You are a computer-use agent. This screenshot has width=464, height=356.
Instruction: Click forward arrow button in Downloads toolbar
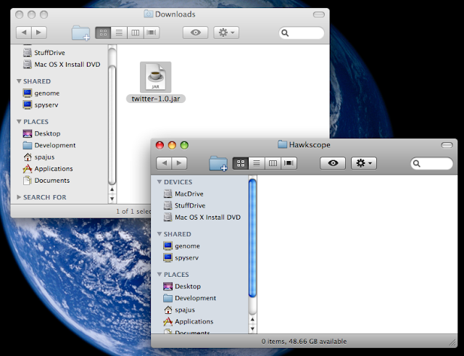tap(38, 33)
